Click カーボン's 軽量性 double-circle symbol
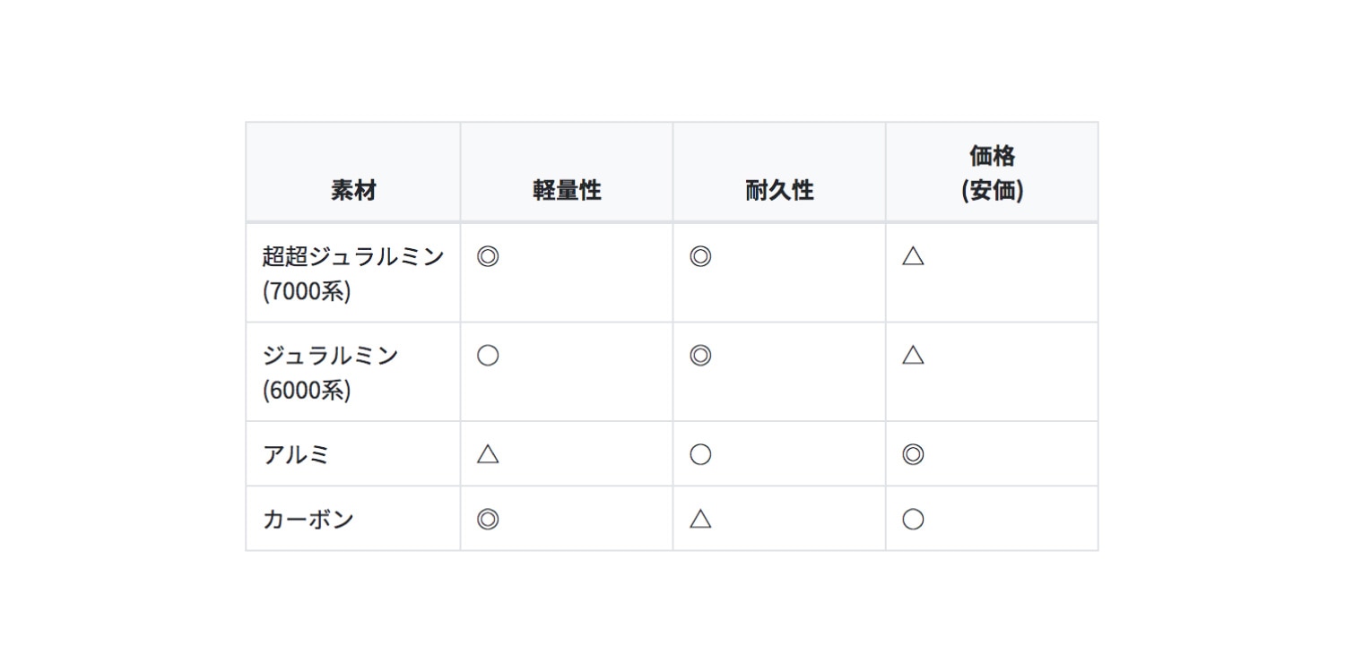This screenshot has width=1345, height=672. [x=488, y=519]
